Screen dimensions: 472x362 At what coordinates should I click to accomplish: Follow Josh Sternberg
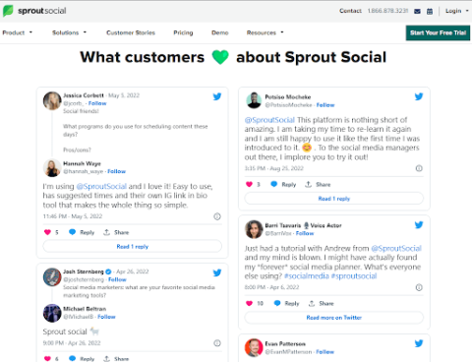[x=117, y=279]
